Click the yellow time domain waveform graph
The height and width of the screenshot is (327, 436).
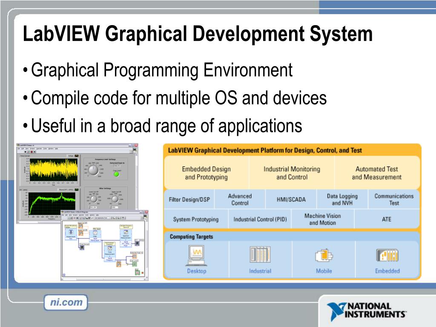pyautogui.click(x=54, y=169)
